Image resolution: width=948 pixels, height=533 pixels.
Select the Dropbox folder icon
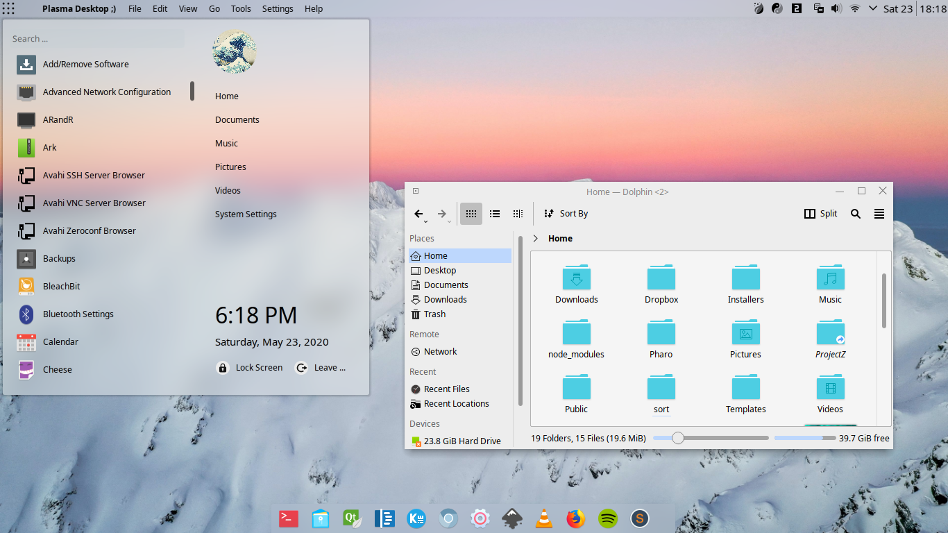pos(661,278)
